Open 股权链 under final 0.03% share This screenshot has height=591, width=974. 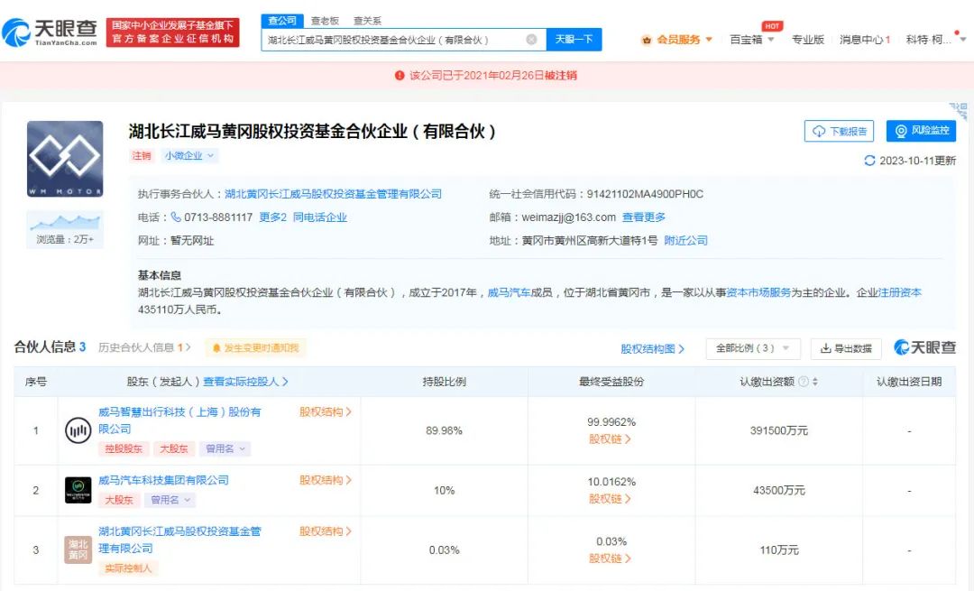(x=610, y=558)
